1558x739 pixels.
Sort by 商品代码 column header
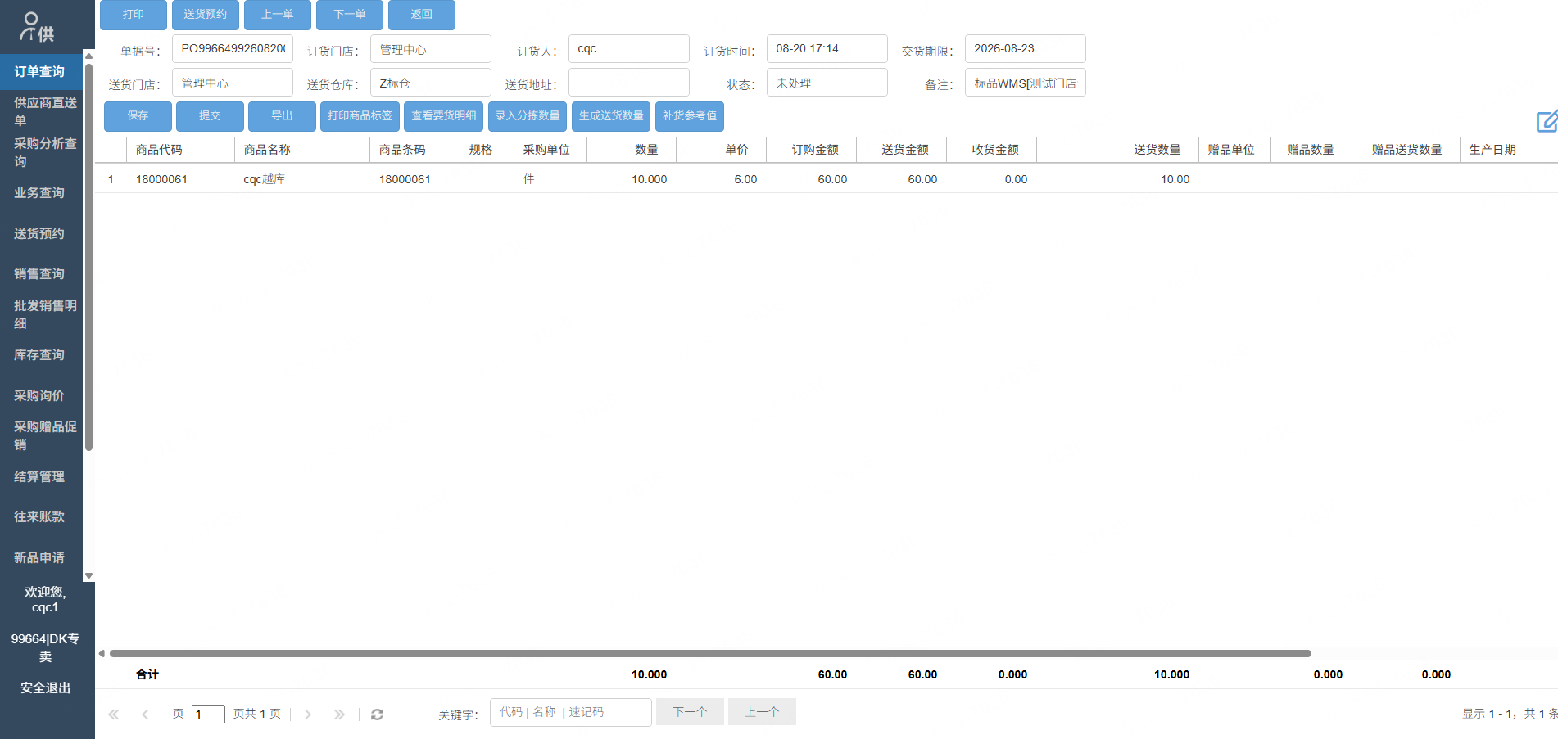180,150
